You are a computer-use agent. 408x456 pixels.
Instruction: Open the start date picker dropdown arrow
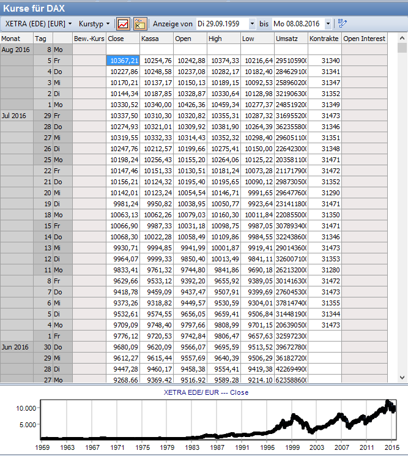(x=253, y=24)
